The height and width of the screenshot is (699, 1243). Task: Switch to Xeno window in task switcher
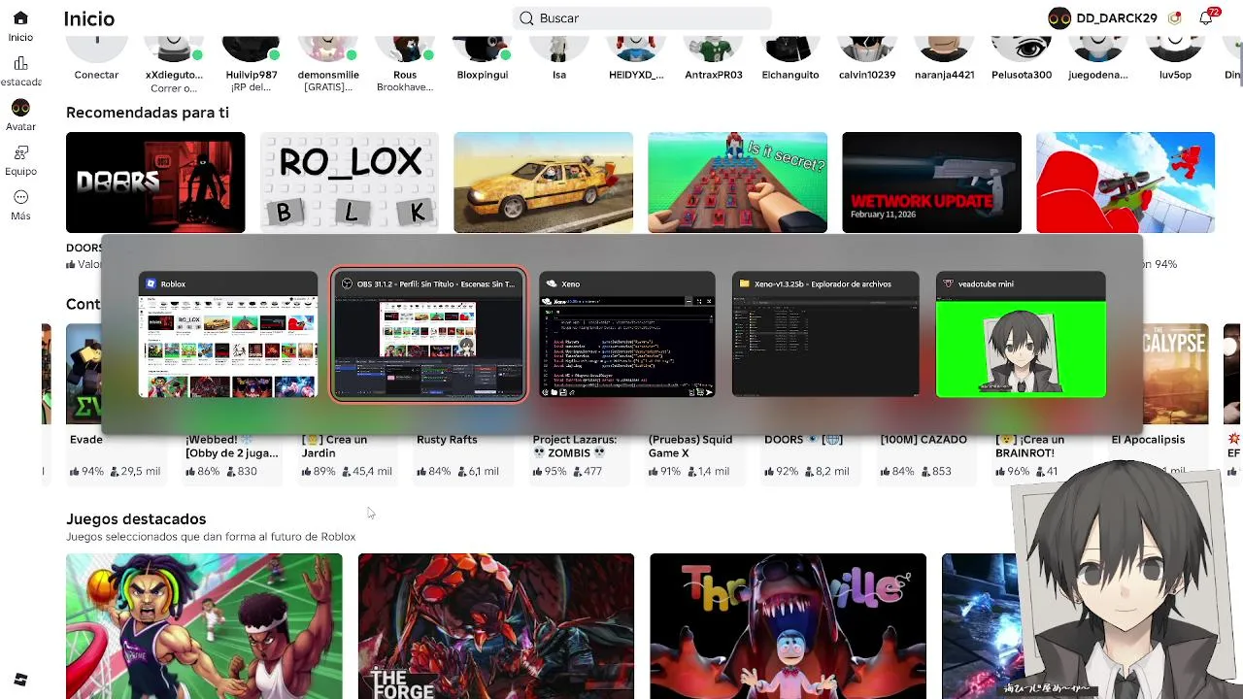627,336
